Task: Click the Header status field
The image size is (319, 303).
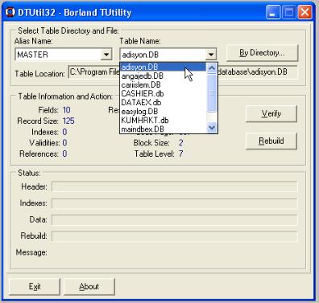Action: pyautogui.click(x=175, y=186)
